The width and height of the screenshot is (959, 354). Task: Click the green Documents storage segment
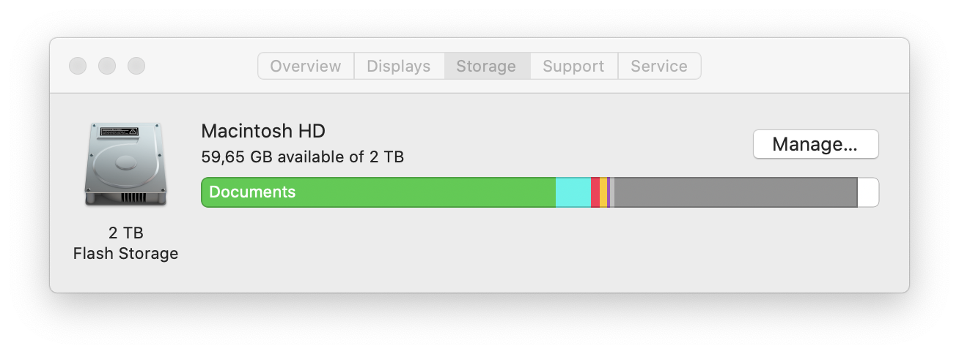pyautogui.click(x=378, y=192)
